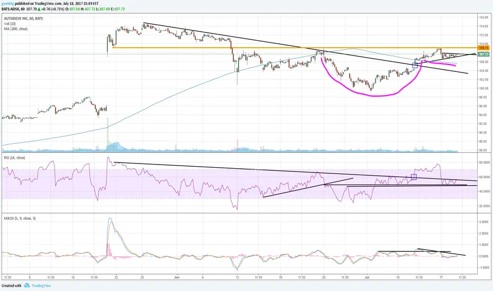Click the 114.00 price axis label
This screenshot has height=291, width=493.
(483, 26)
